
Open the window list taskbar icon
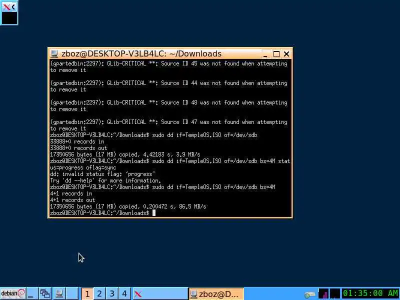45,293
